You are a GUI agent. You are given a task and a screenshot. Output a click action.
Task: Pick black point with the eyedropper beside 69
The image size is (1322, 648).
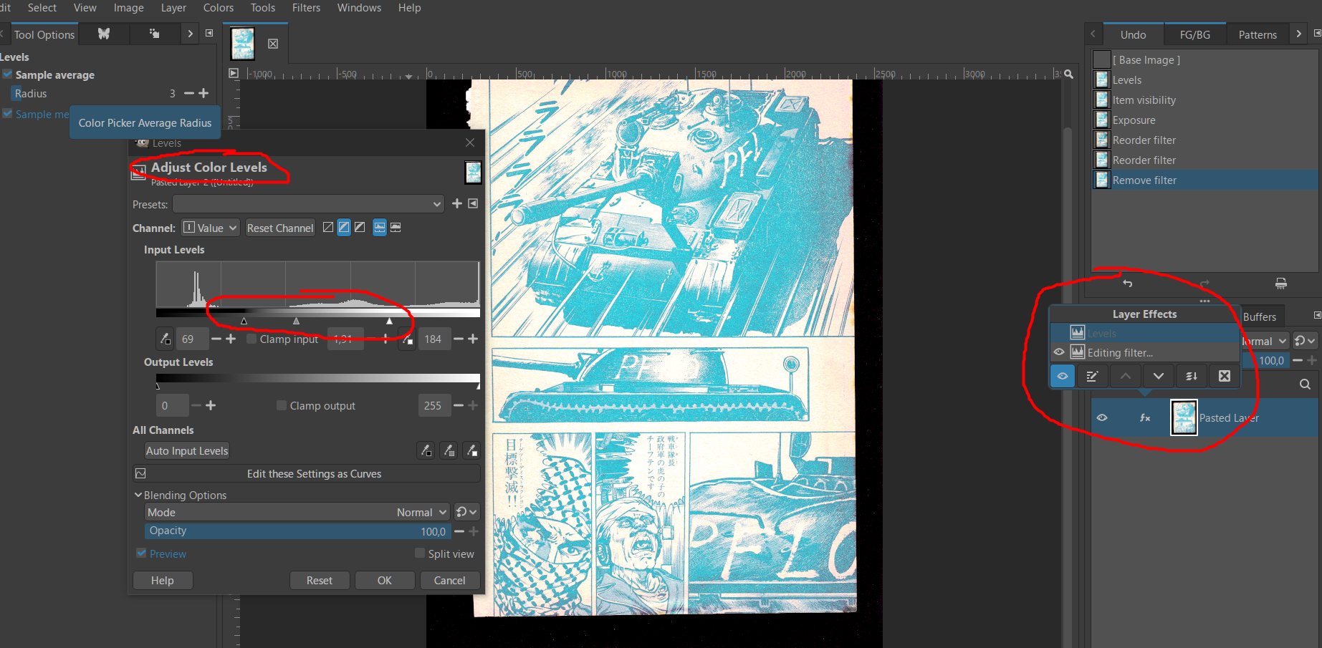pos(166,339)
